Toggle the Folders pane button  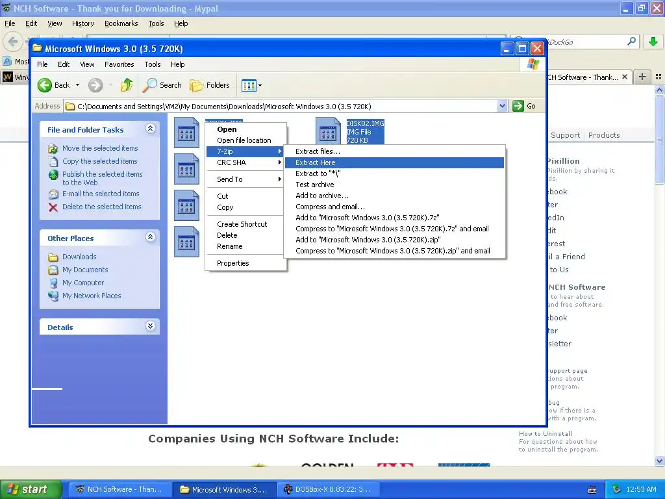[210, 85]
